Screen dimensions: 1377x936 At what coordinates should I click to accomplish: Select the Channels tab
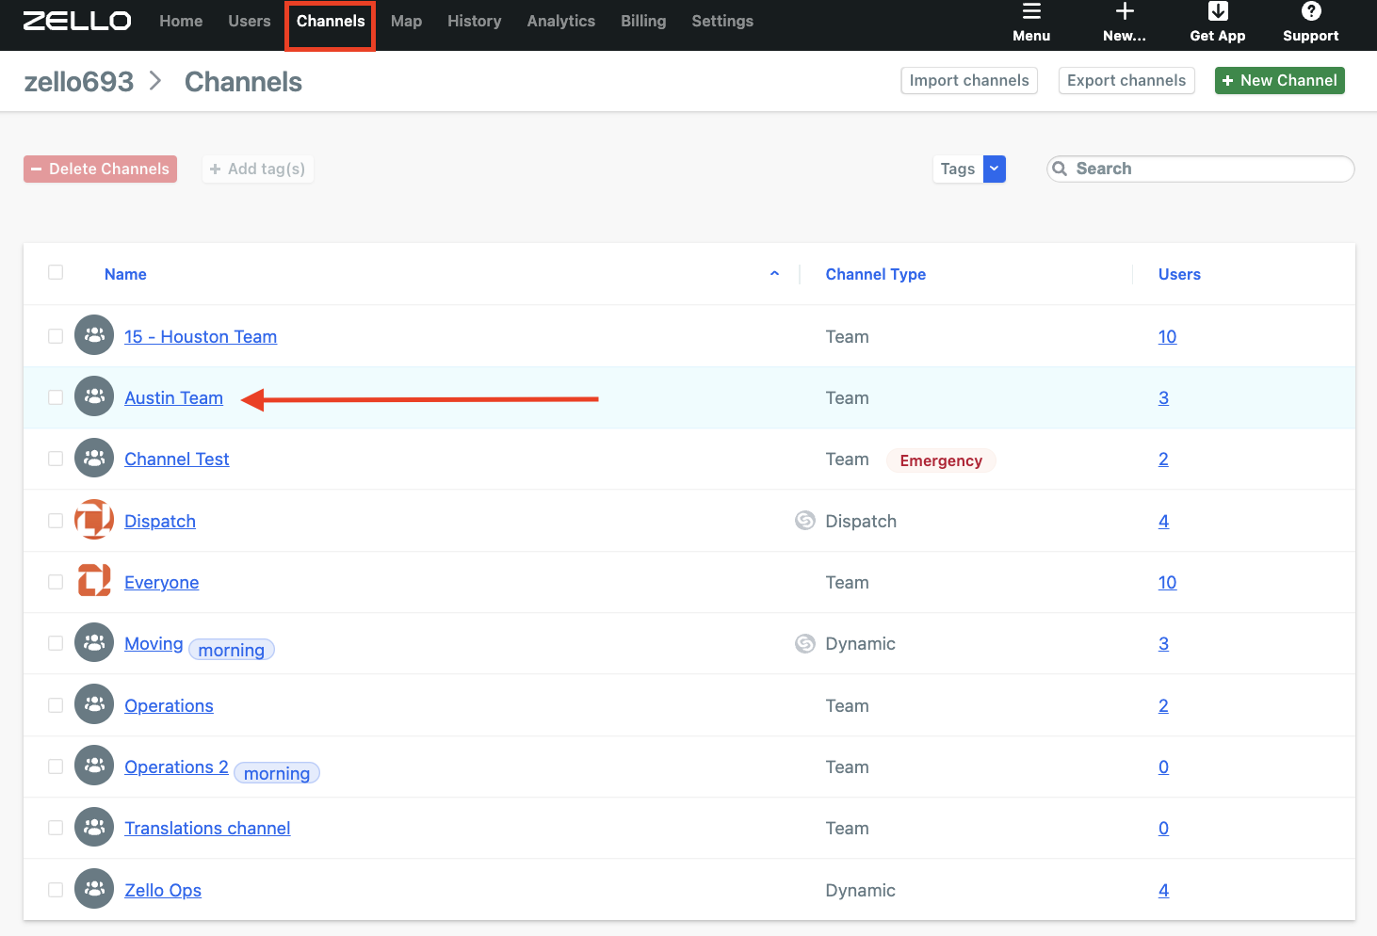[331, 21]
